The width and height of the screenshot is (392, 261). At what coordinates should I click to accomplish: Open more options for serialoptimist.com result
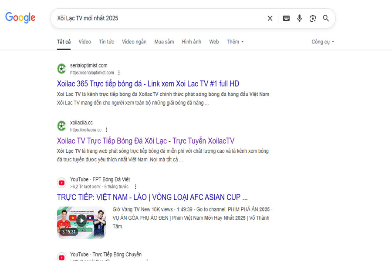119,73
